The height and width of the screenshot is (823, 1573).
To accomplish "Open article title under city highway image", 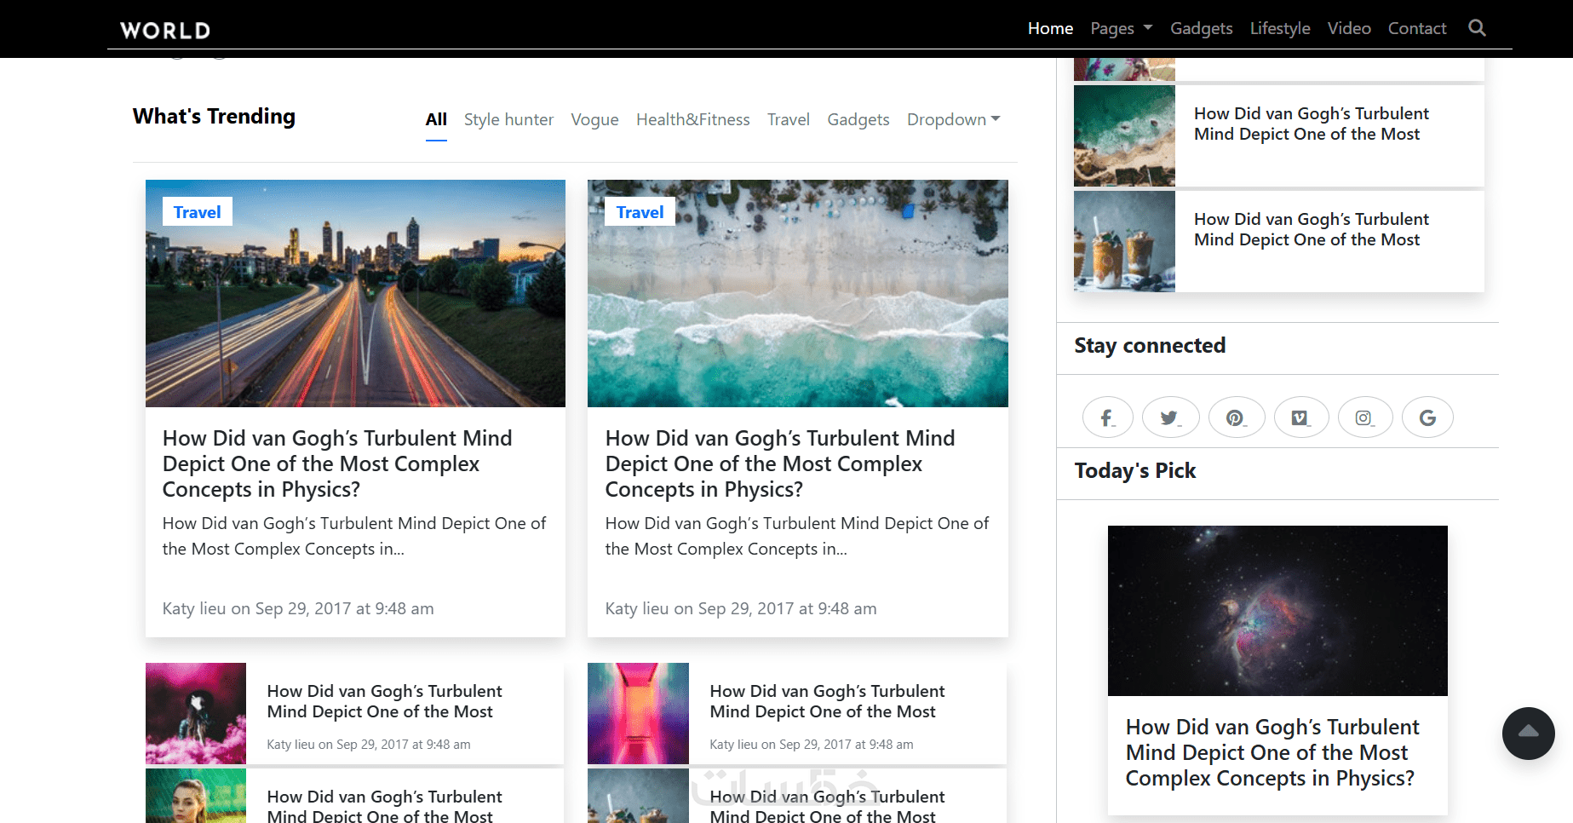I will point(337,463).
